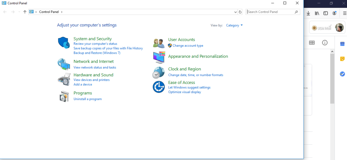Open browser Downloads arrow icon
347x160 pixels.
point(308,14)
